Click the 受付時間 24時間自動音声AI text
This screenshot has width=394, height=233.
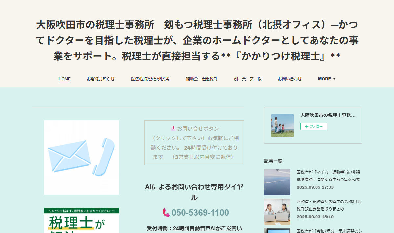pyautogui.click(x=194, y=229)
